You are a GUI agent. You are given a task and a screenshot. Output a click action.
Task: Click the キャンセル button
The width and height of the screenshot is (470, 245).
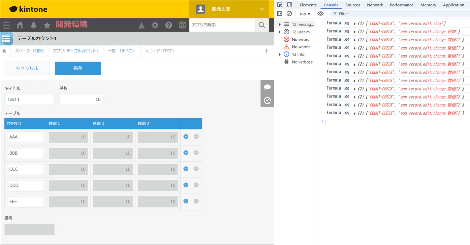(27, 68)
